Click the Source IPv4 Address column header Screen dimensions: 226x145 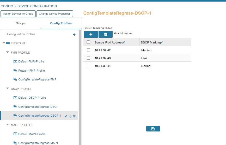pyautogui.click(x=116, y=42)
